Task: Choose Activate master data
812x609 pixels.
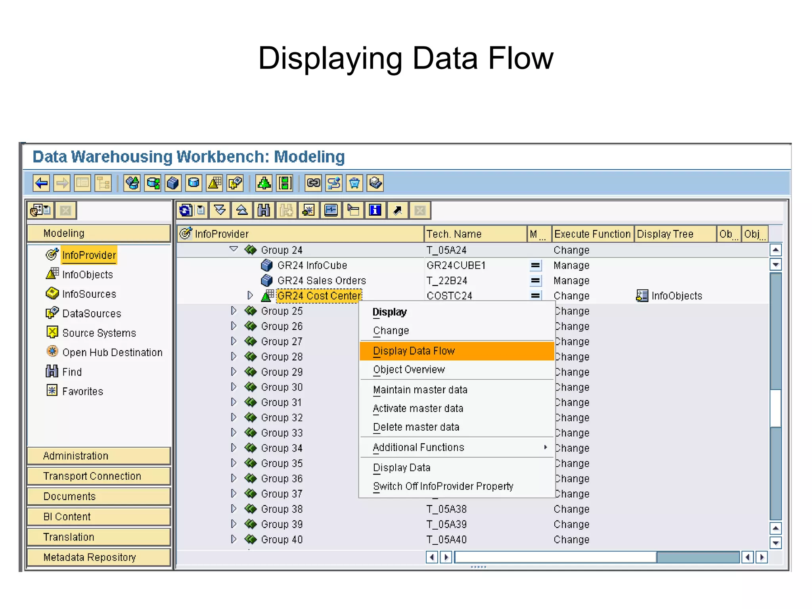Action: tap(457, 408)
